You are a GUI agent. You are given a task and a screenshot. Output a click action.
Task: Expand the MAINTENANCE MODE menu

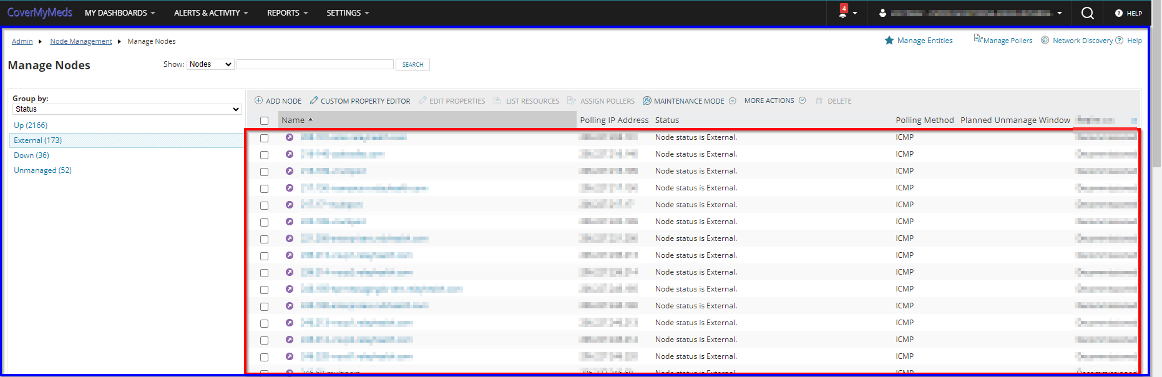point(689,100)
